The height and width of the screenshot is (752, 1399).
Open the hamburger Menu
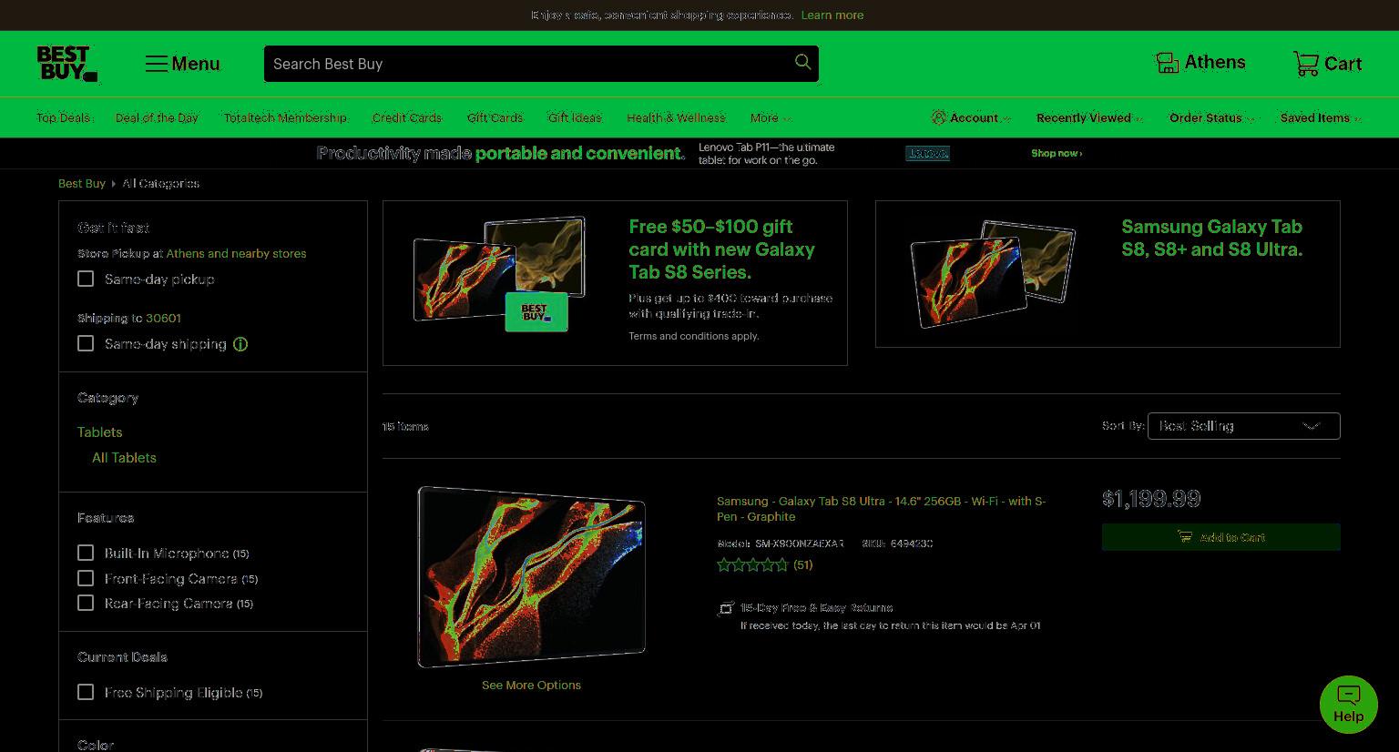point(182,64)
